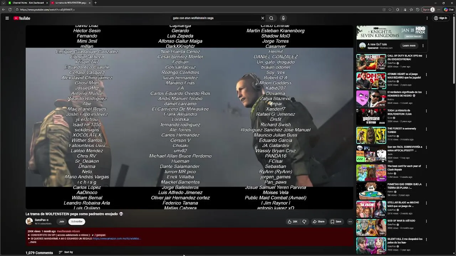Start voice search with microphone icon
Screen dimensions: 456x256
click(283, 18)
